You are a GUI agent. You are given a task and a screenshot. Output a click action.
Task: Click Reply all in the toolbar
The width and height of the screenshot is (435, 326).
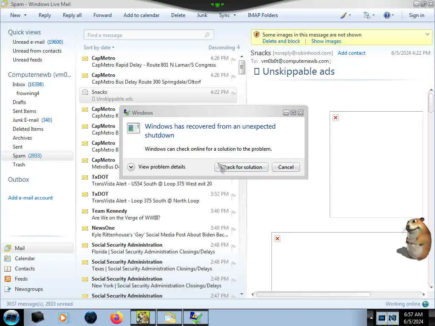click(x=72, y=15)
